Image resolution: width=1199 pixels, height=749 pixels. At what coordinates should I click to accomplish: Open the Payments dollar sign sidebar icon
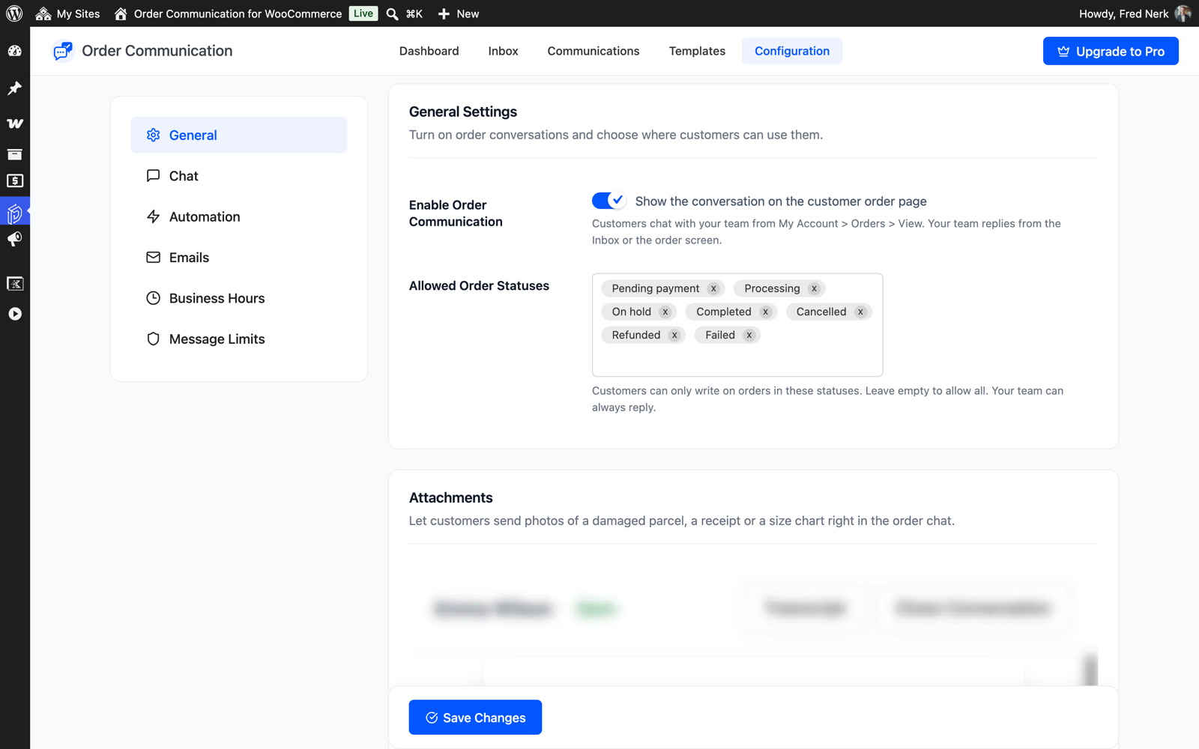click(x=15, y=181)
